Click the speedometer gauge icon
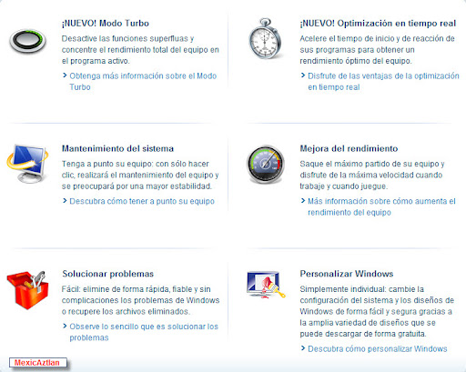 (x=265, y=164)
